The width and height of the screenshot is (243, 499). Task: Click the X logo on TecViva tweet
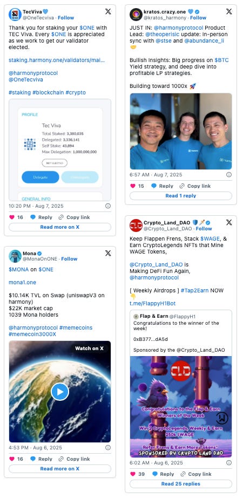(108, 11)
